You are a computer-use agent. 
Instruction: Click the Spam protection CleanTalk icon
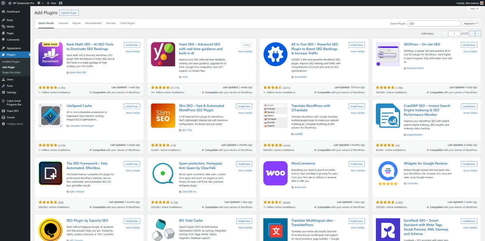click(x=163, y=173)
